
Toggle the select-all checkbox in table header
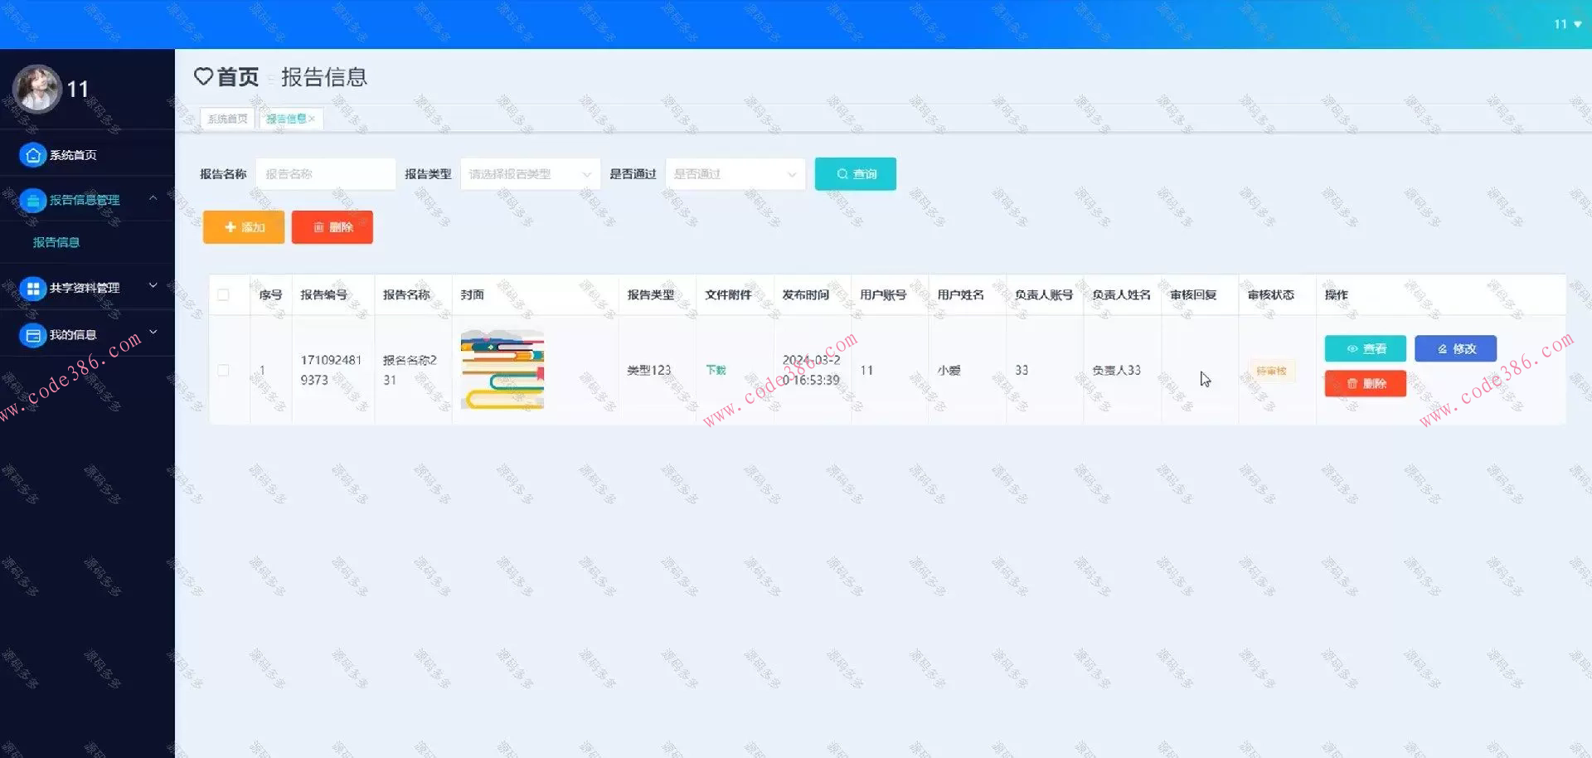click(222, 294)
